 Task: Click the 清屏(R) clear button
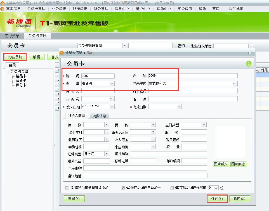[x=74, y=199]
